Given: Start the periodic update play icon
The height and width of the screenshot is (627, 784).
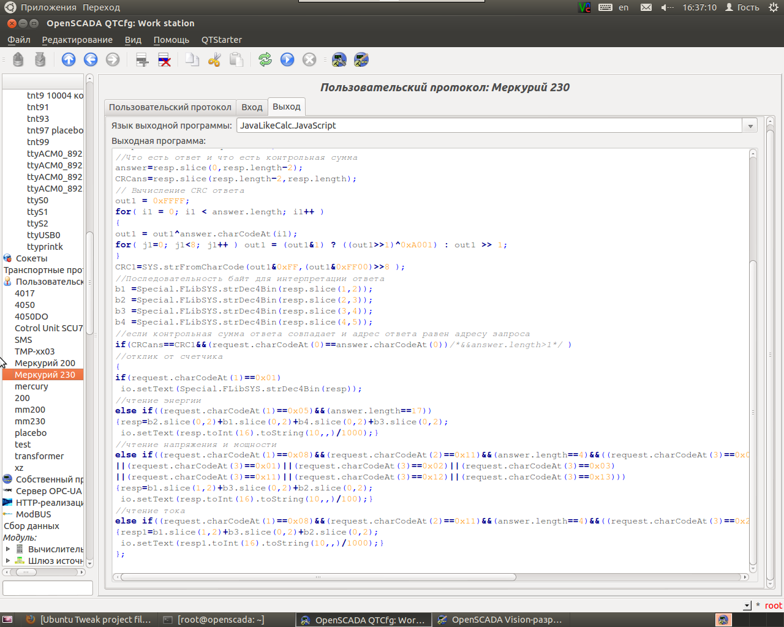Looking at the screenshot, I should [287, 59].
